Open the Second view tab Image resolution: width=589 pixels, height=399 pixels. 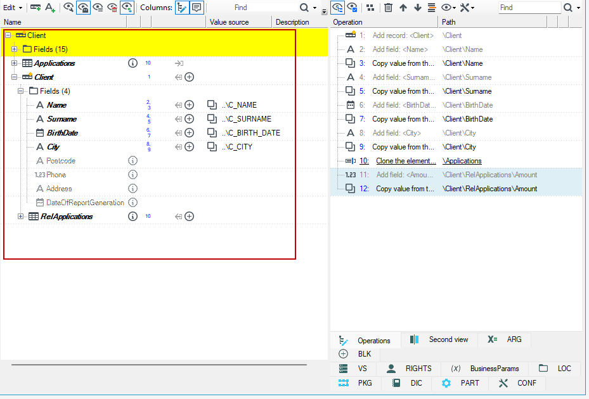439,339
